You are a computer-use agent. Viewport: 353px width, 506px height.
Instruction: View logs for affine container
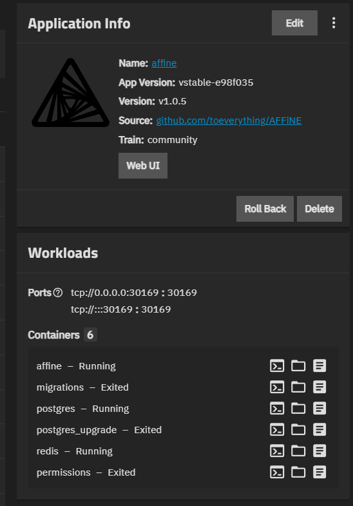pos(320,366)
